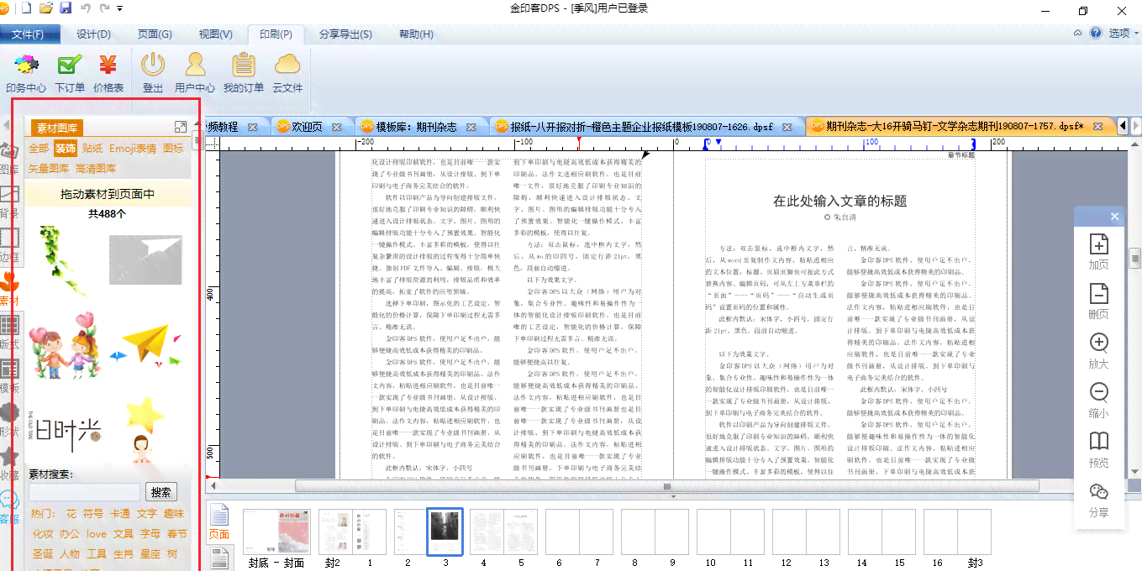Collapse the ribbon with the up chevron
Image resolution: width=1142 pixels, height=571 pixels.
1077,33
